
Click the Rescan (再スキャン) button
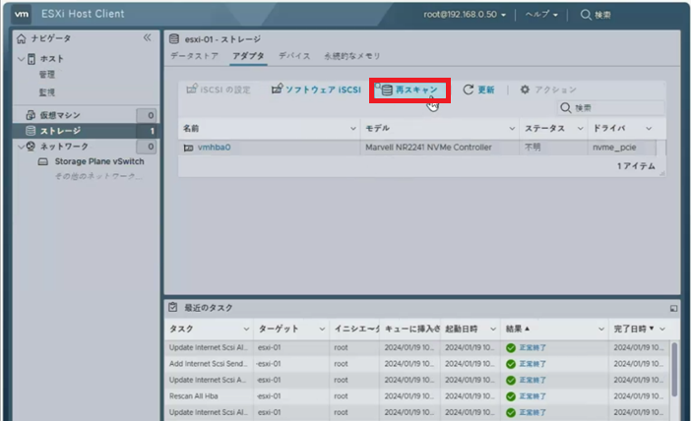click(409, 90)
